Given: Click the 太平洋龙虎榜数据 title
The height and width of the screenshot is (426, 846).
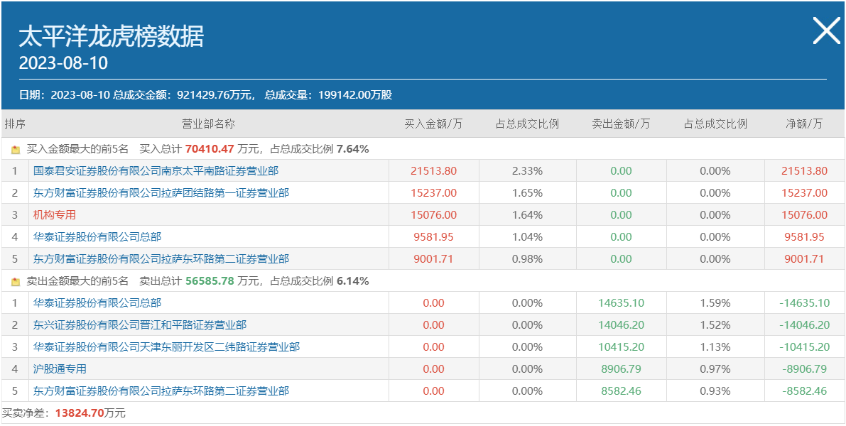Looking at the screenshot, I should pyautogui.click(x=111, y=36).
